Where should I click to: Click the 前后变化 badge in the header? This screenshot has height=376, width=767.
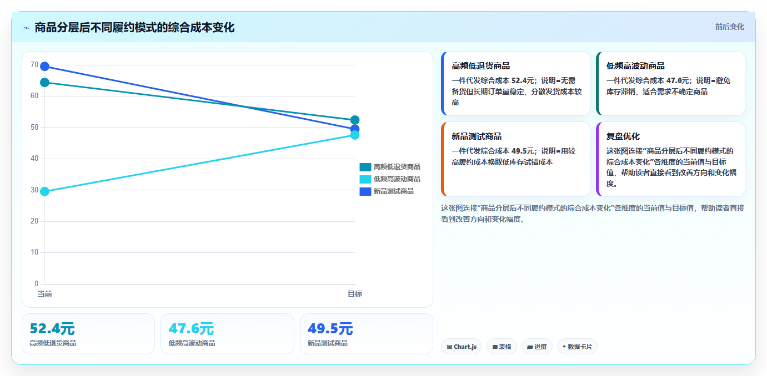coord(729,27)
